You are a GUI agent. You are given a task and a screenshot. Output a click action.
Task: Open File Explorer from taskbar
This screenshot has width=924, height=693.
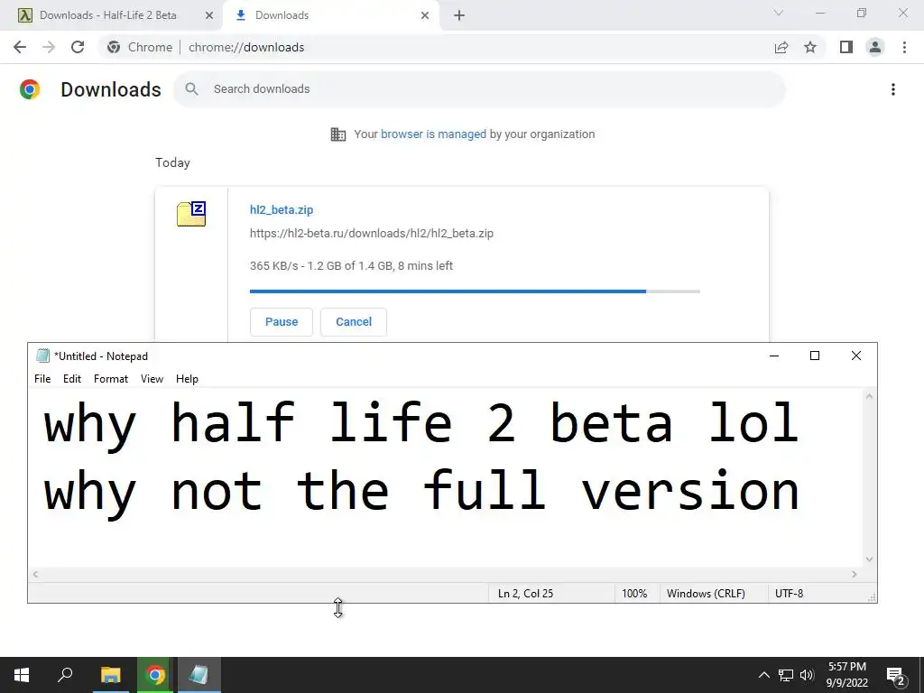[110, 675]
